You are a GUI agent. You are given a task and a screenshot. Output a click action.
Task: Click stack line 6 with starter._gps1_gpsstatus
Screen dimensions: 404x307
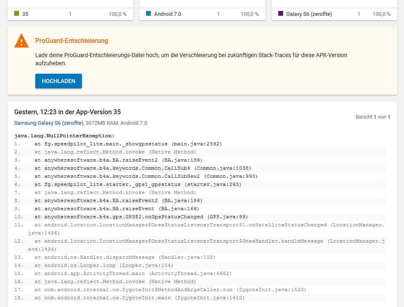pyautogui.click(x=138, y=184)
